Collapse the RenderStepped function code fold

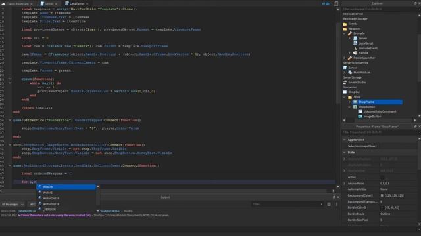click(10, 120)
